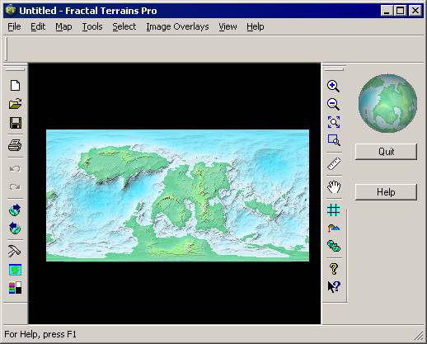The width and height of the screenshot is (427, 344).
Task: Click the Print icon
Action: click(15, 145)
